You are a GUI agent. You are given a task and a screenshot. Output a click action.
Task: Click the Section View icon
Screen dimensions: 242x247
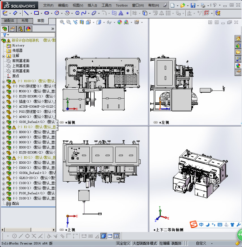[82, 22]
